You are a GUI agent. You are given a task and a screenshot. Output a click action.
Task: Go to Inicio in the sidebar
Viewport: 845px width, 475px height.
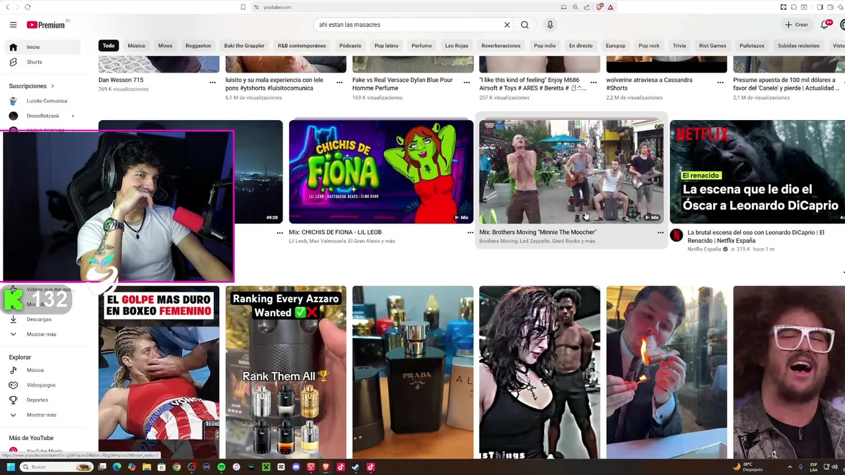point(44,47)
